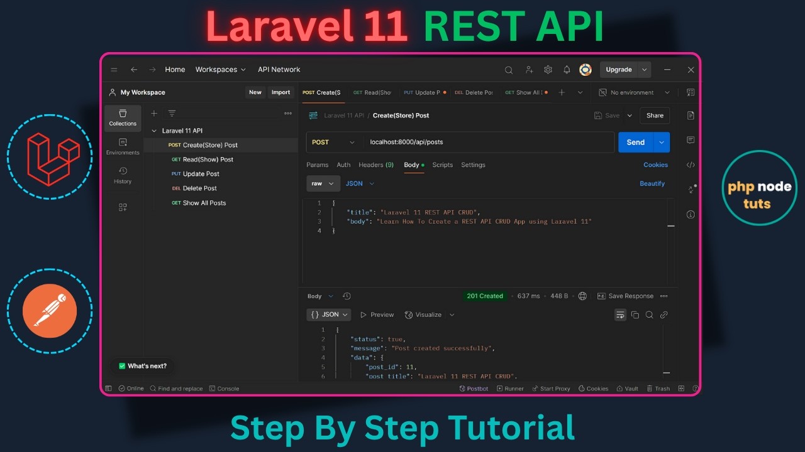Open Postbot in the status bar
The height and width of the screenshot is (452, 805).
coord(474,389)
